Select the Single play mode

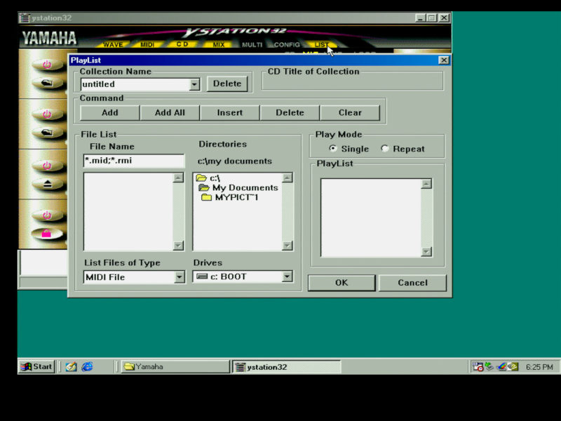point(333,149)
